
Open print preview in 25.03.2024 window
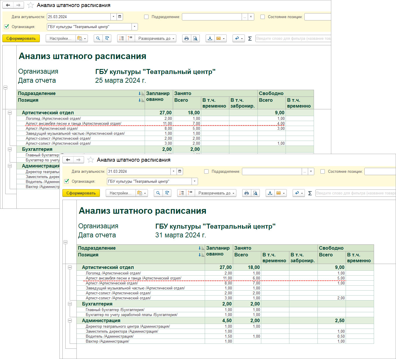coord(195,38)
